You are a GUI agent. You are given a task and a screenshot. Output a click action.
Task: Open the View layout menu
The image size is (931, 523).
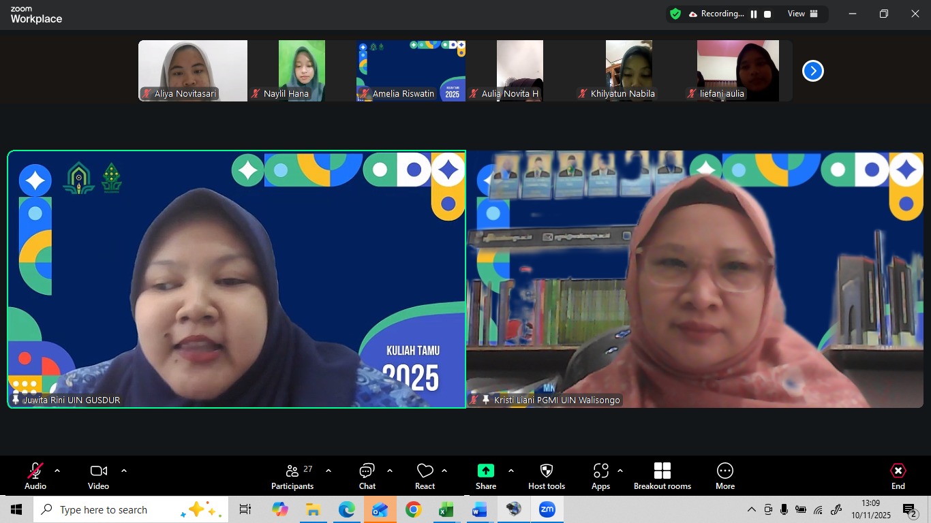tap(802, 14)
